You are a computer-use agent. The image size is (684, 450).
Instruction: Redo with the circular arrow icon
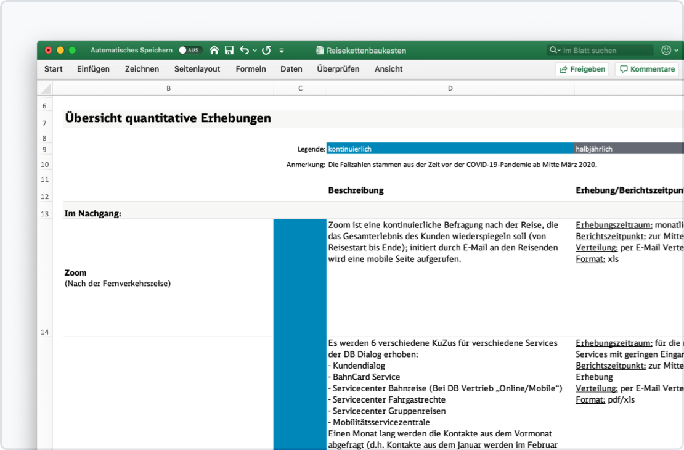(x=266, y=51)
